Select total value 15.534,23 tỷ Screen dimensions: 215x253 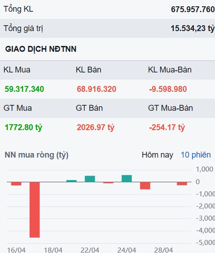coord(193,28)
